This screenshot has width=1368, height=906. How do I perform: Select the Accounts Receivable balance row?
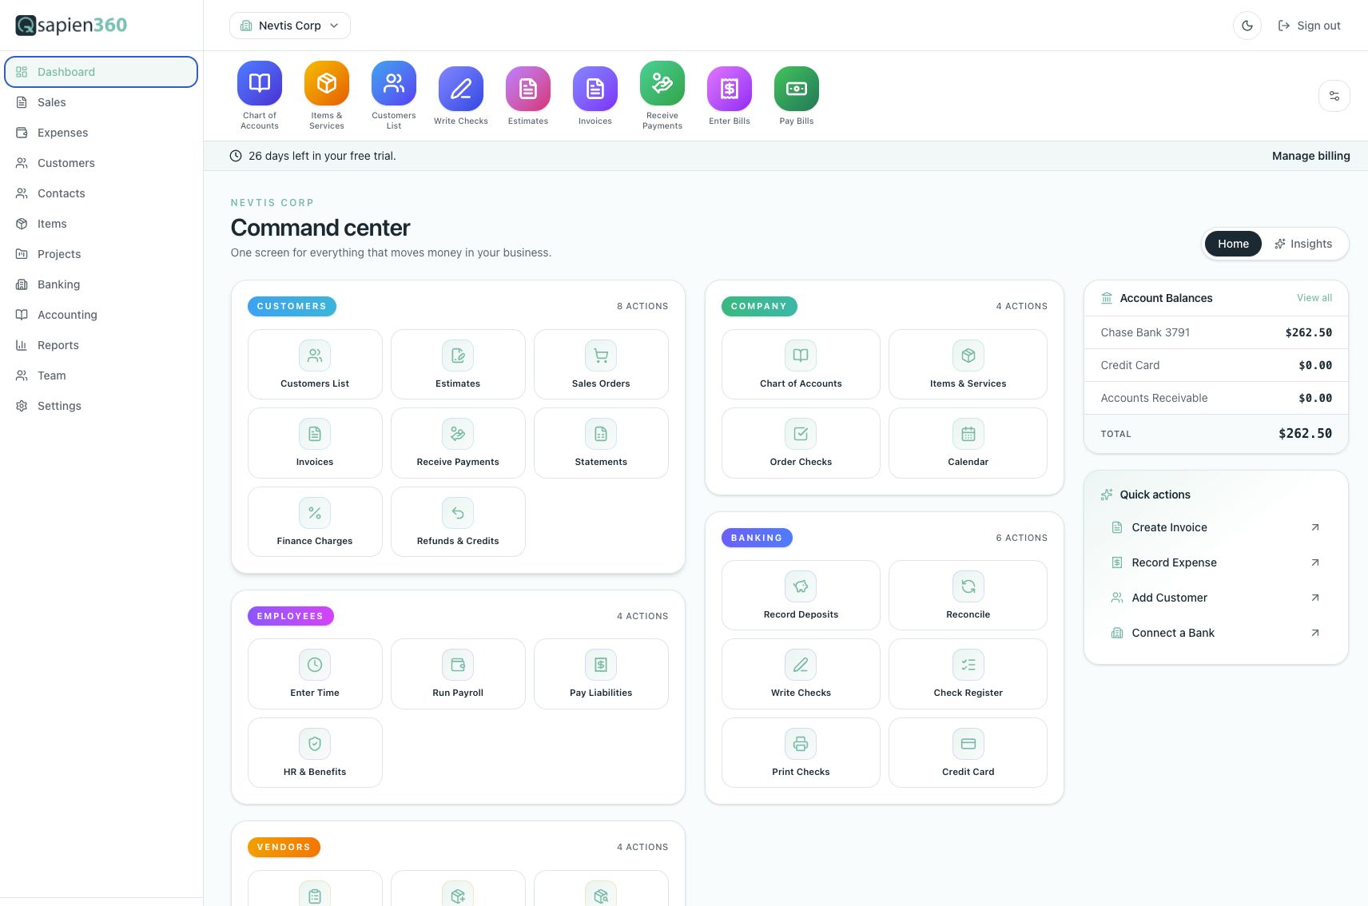[1215, 398]
